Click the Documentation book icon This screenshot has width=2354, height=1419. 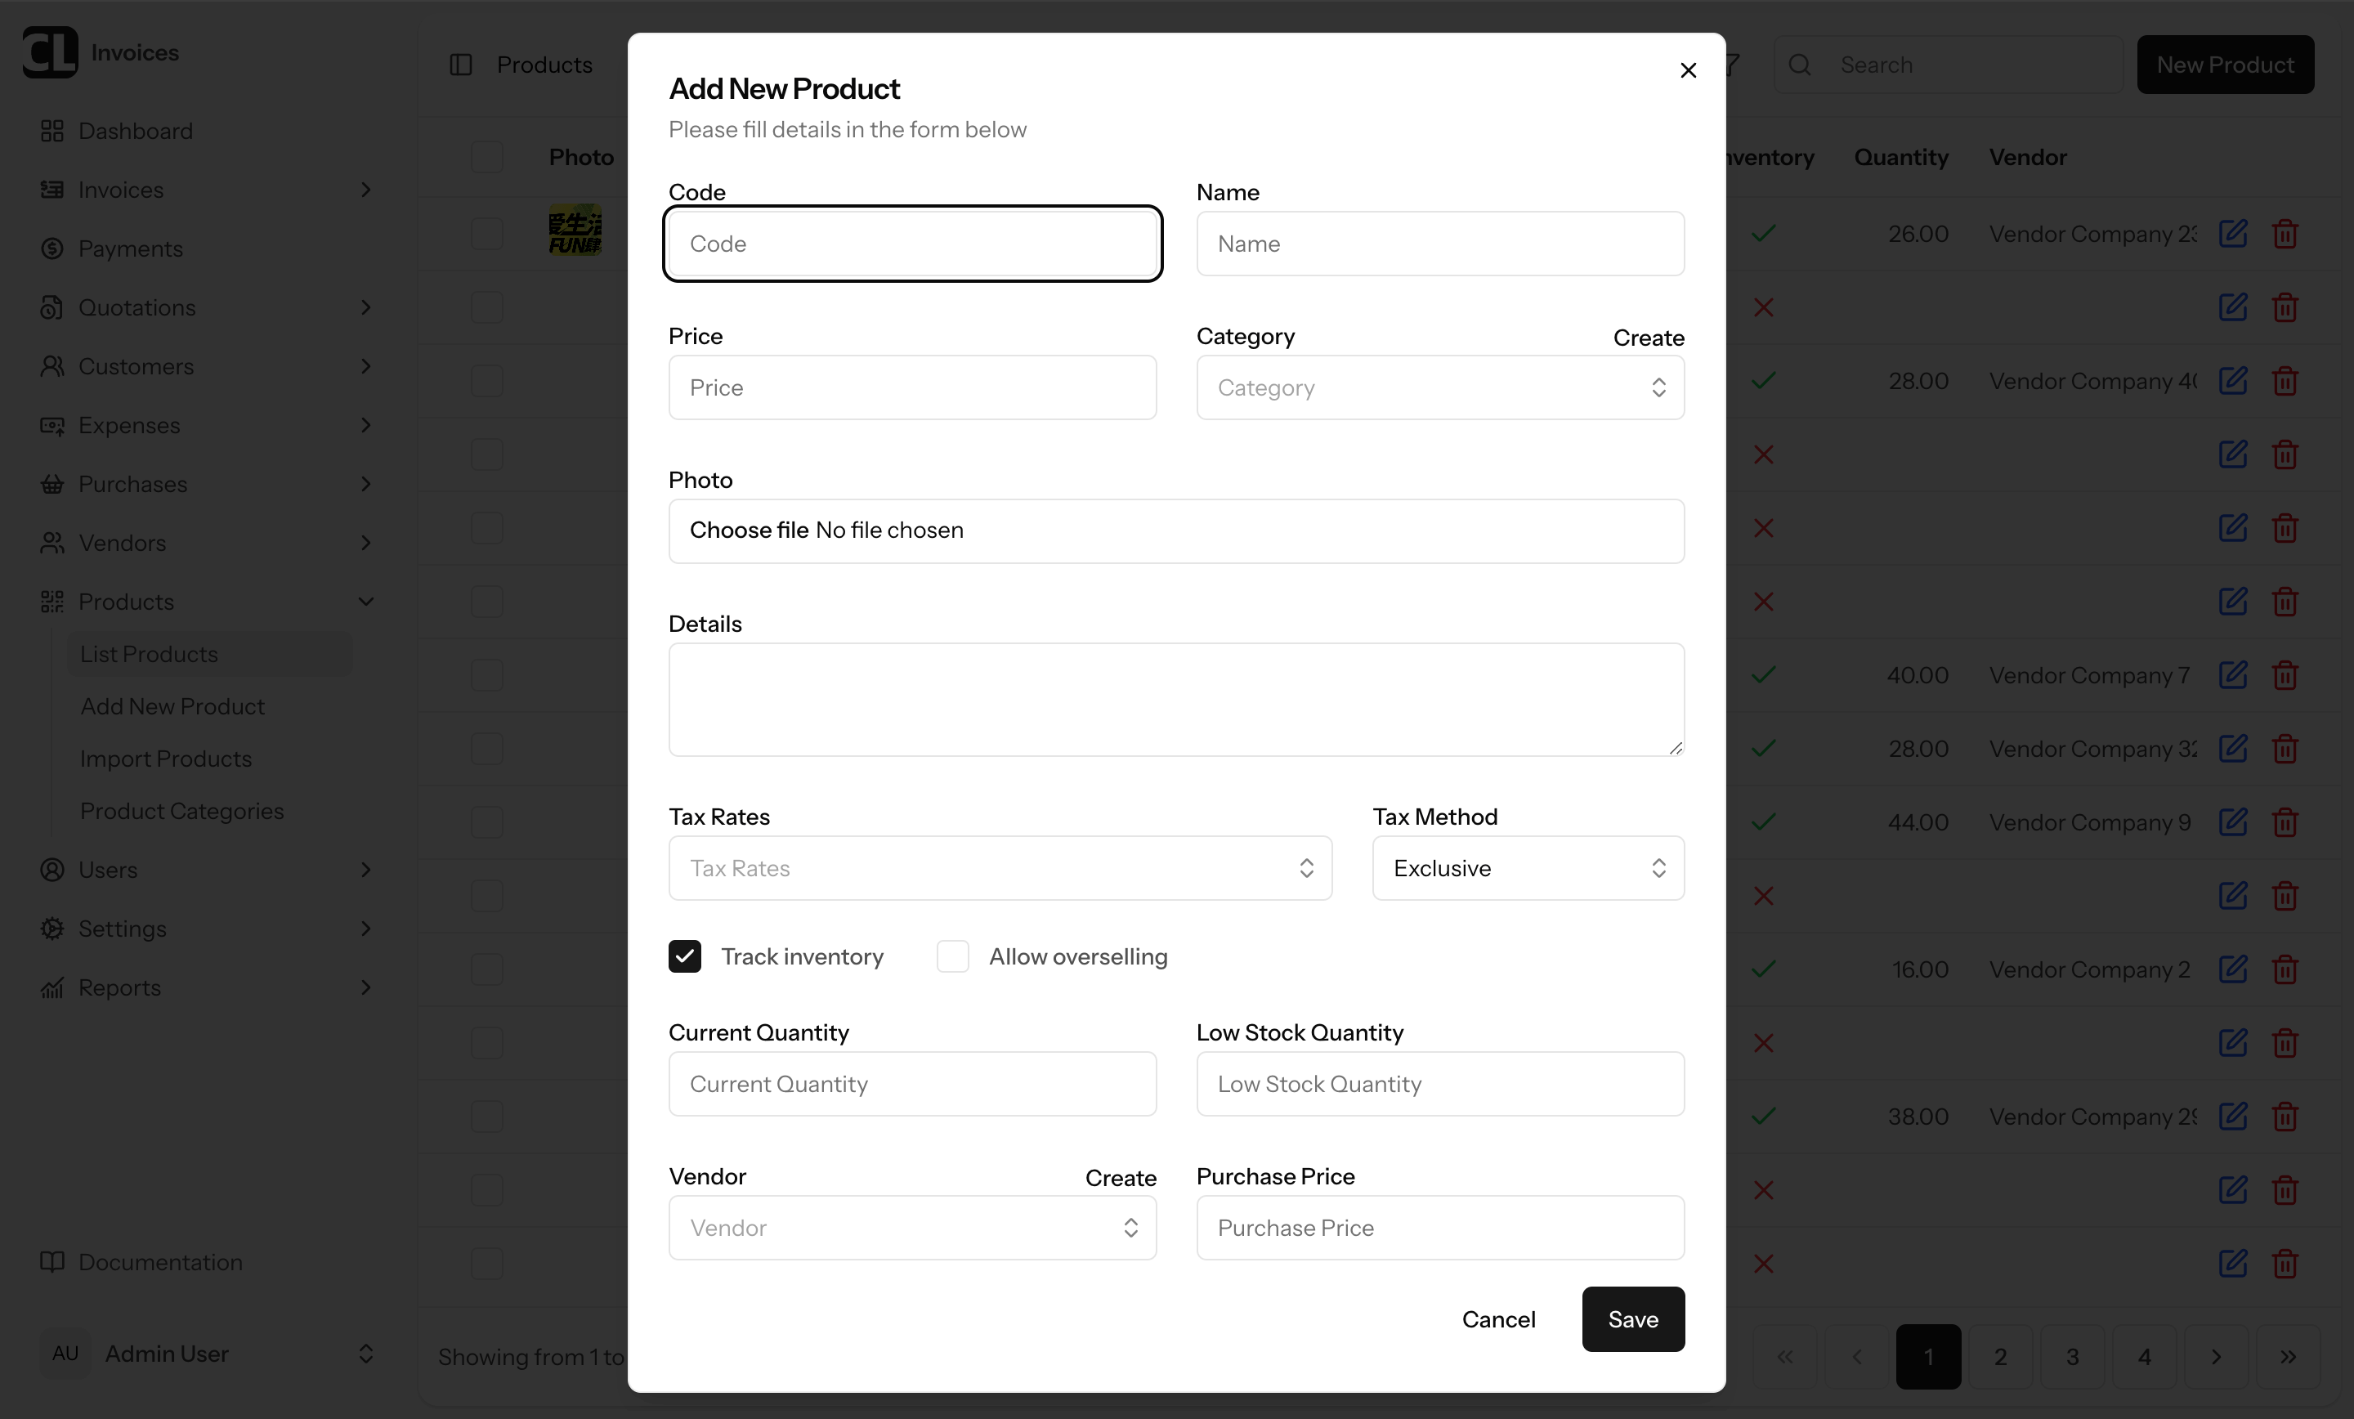[51, 1261]
